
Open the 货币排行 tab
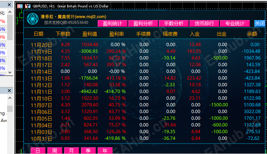click(204, 23)
